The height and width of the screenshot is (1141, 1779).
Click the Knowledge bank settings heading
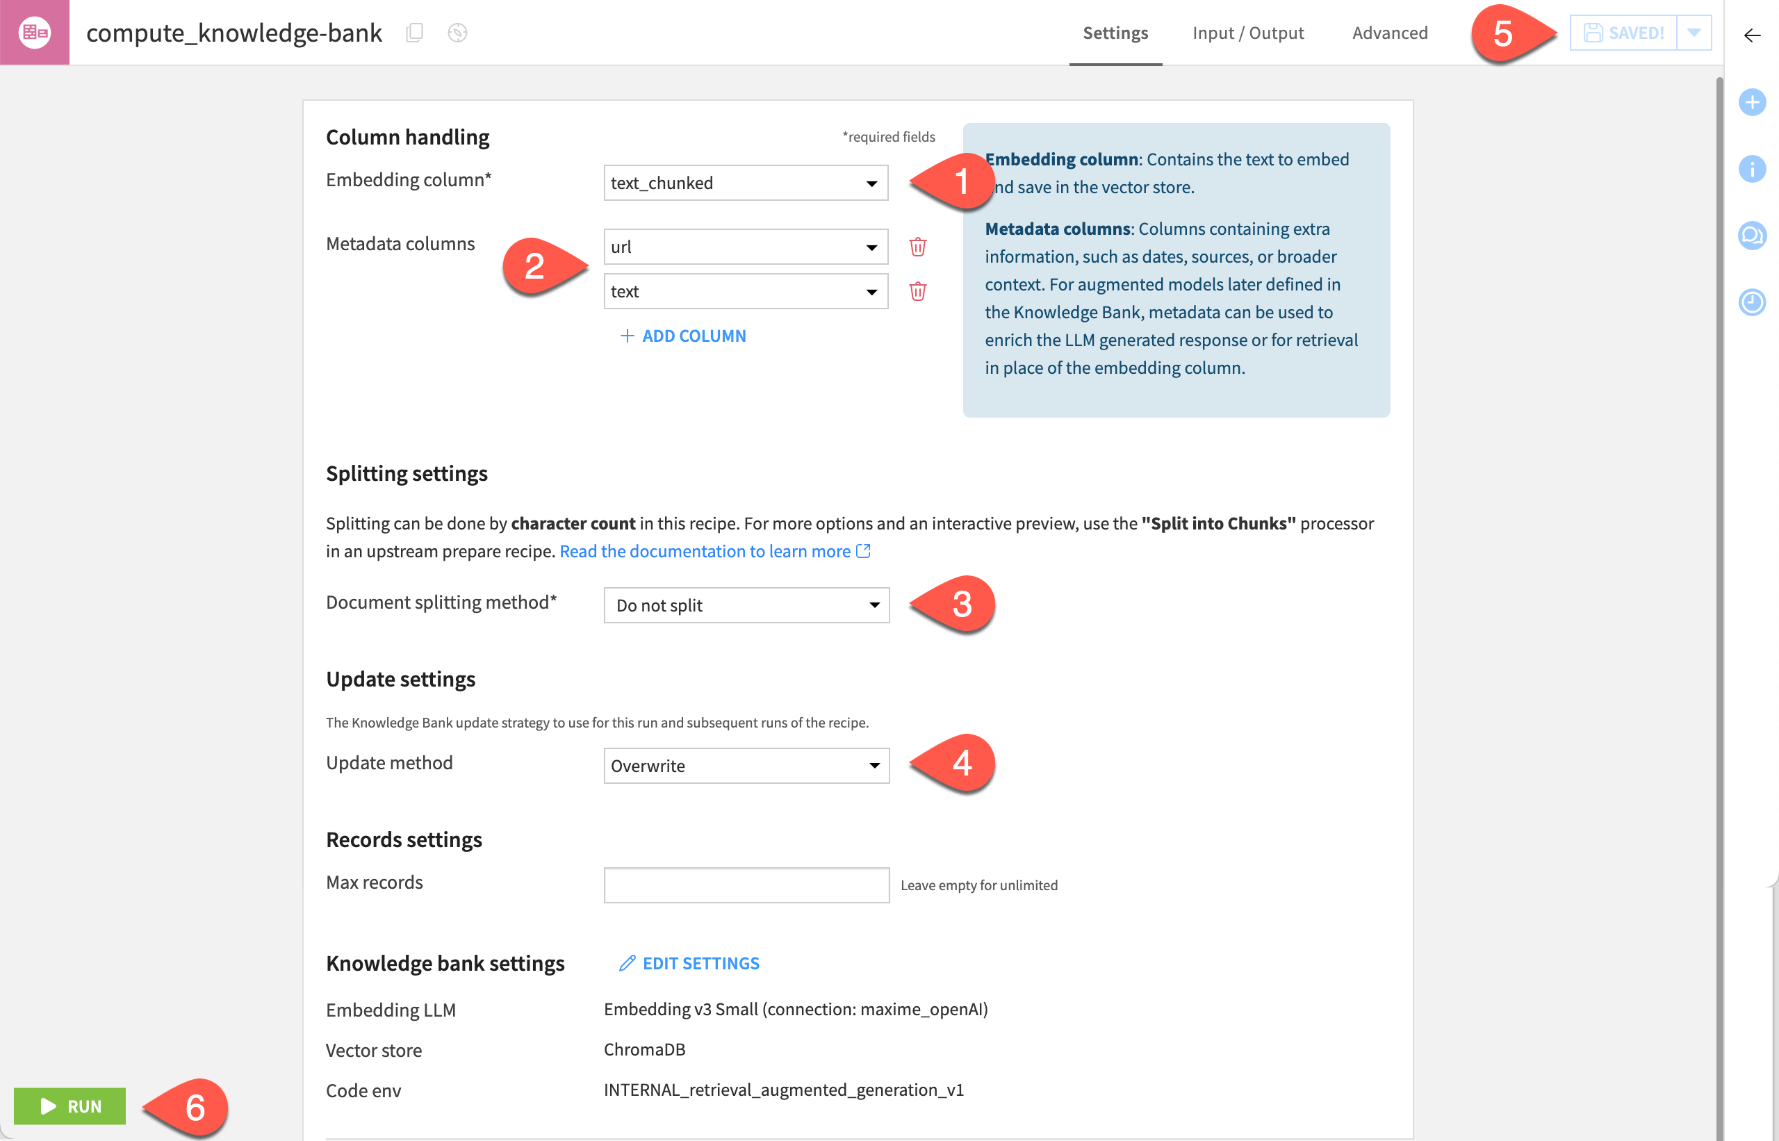(445, 963)
